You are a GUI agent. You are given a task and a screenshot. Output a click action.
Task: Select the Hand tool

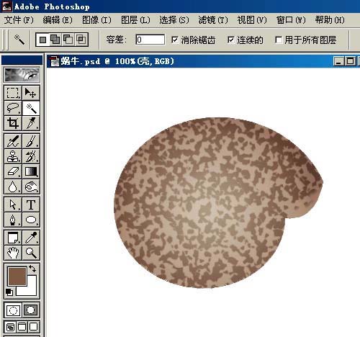[13, 253]
